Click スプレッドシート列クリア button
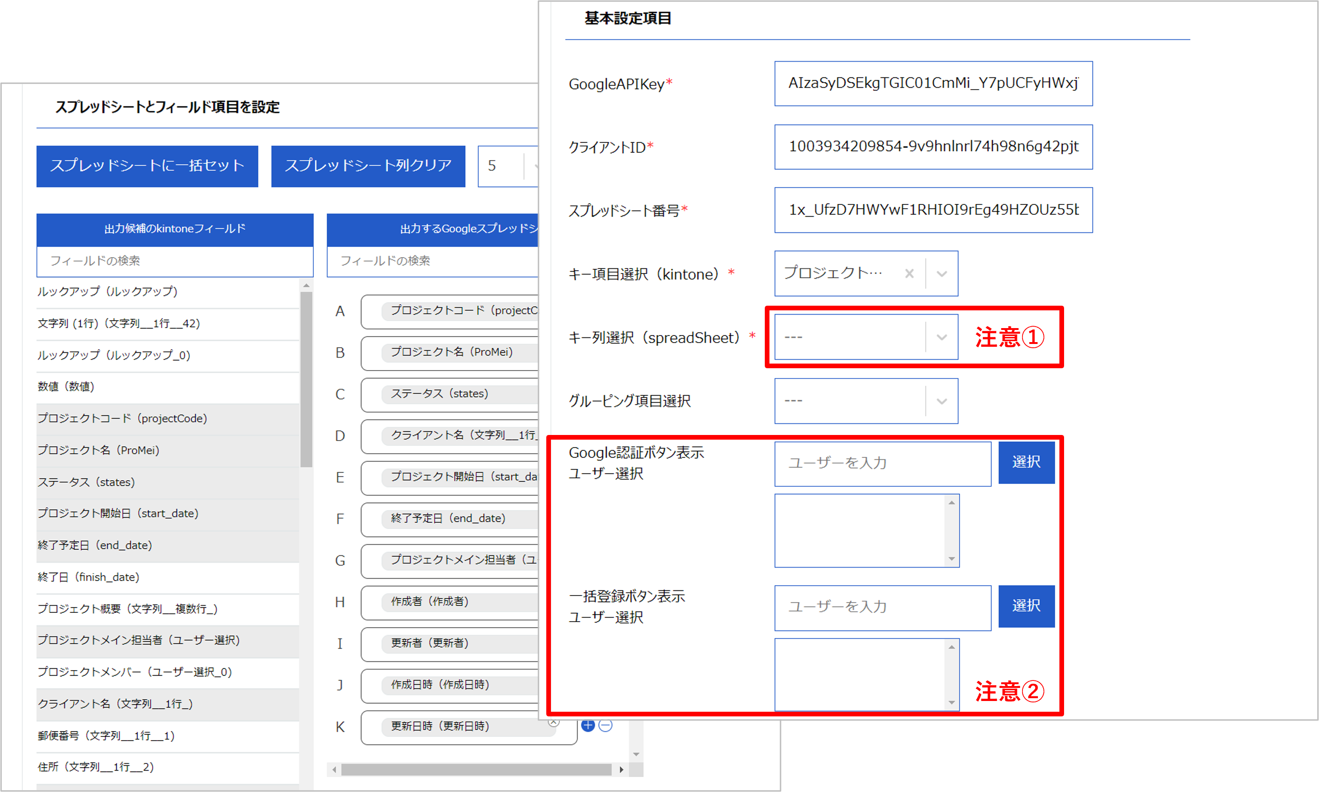Viewport: 1319px width, 792px height. pyautogui.click(x=368, y=166)
